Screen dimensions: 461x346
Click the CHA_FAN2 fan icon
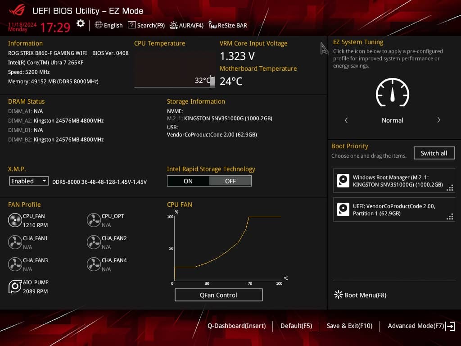[94, 242]
